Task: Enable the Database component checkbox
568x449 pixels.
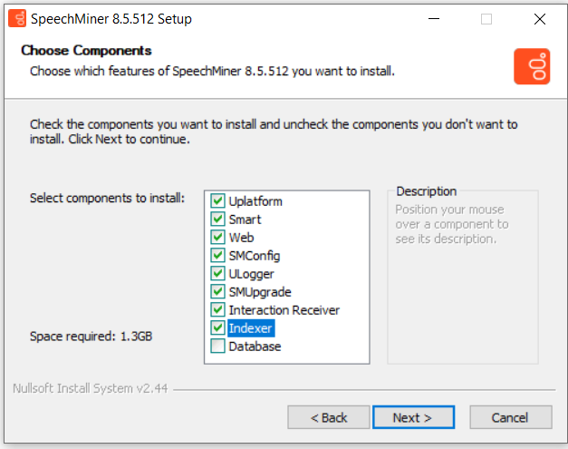Action: click(x=217, y=346)
